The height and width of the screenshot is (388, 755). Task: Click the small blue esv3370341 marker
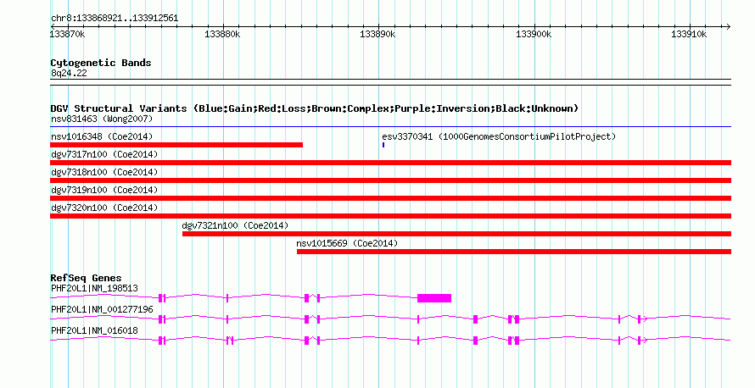coord(383,145)
